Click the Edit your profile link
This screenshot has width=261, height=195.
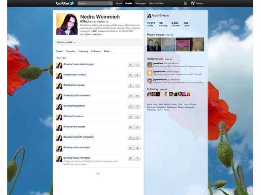pos(66,42)
